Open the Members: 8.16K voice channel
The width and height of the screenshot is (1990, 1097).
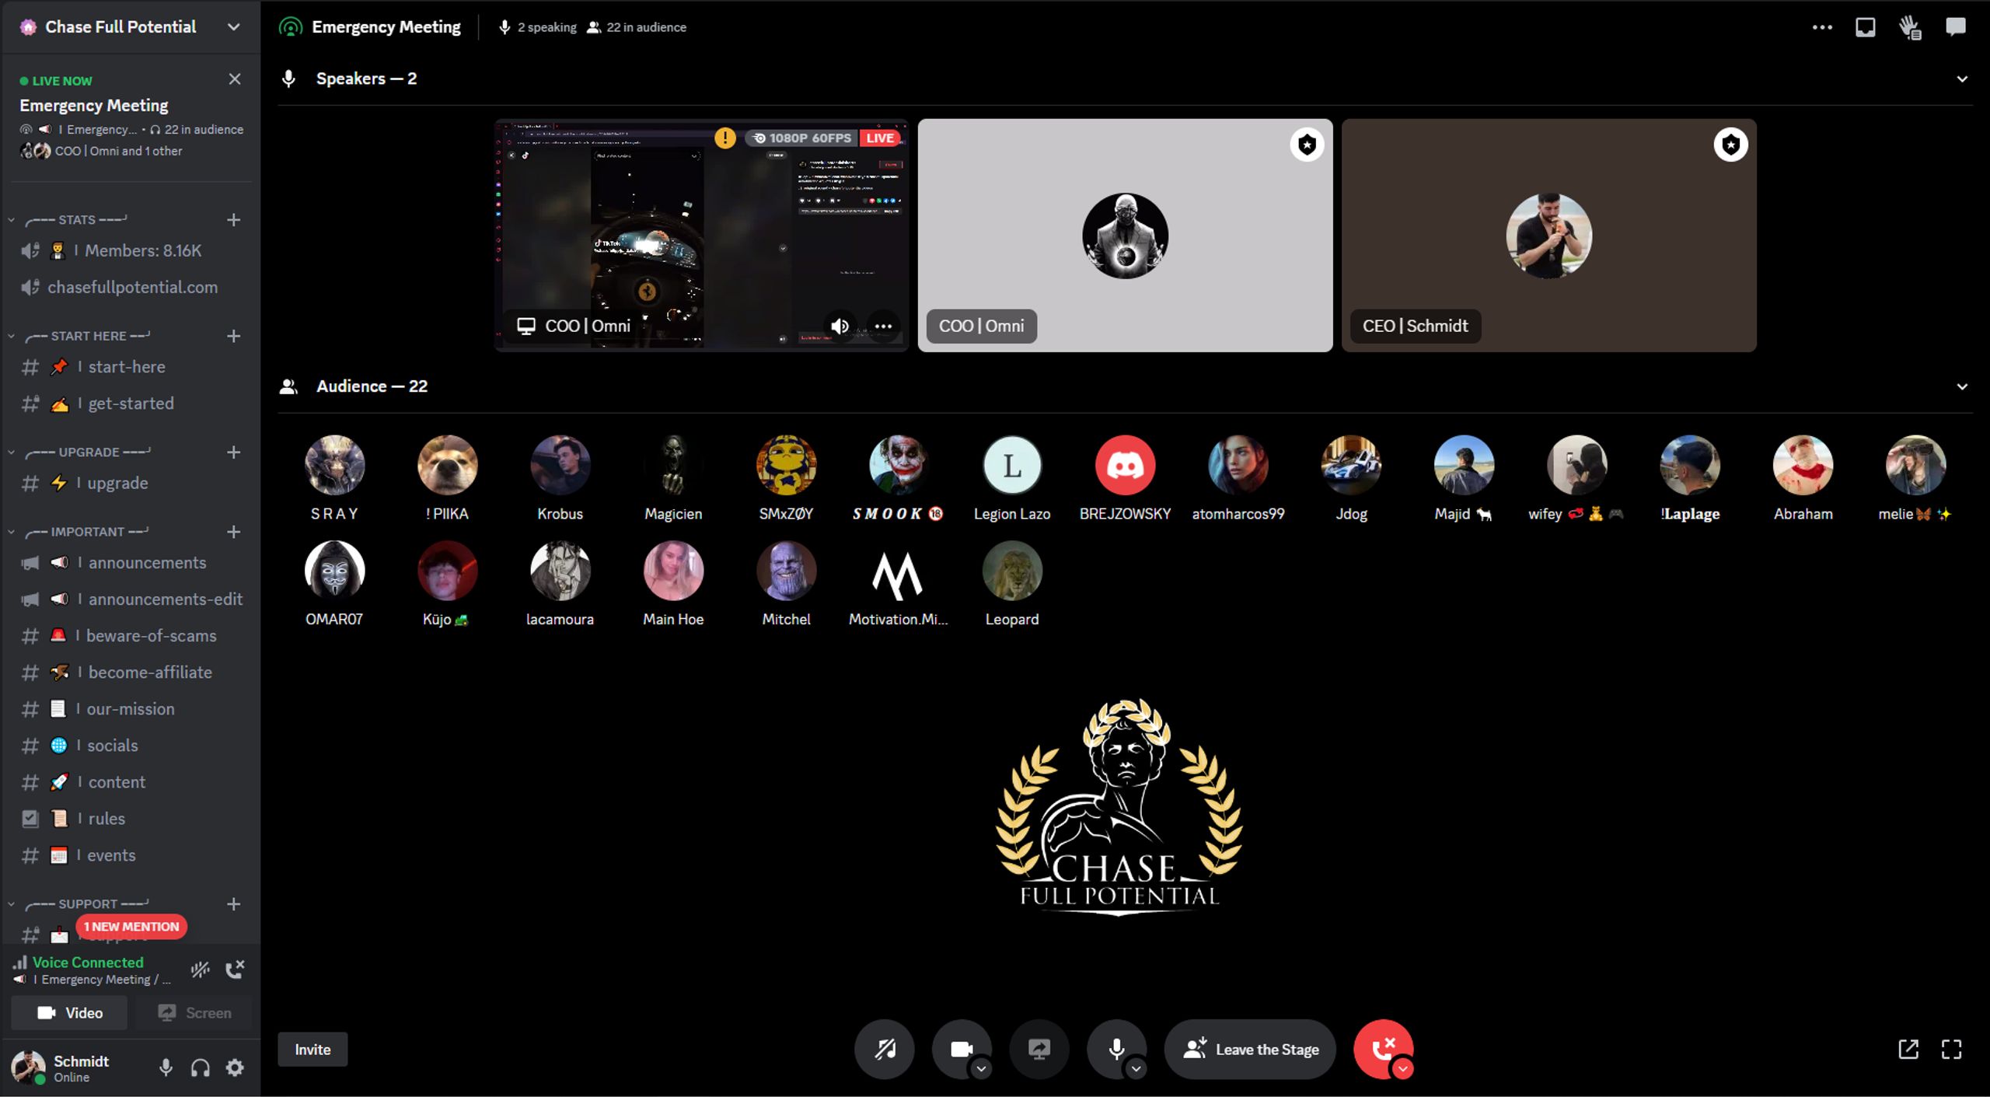coord(131,251)
